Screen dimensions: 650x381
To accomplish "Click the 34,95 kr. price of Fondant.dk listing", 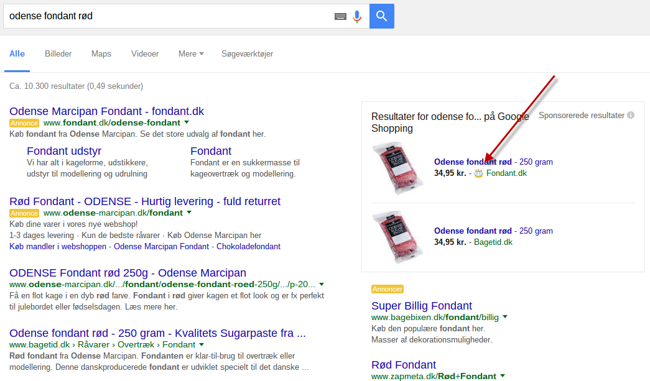I will coord(450,173).
